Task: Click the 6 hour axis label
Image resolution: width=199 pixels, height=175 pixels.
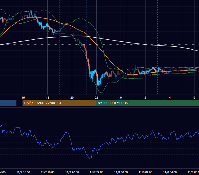Action: point(194,98)
